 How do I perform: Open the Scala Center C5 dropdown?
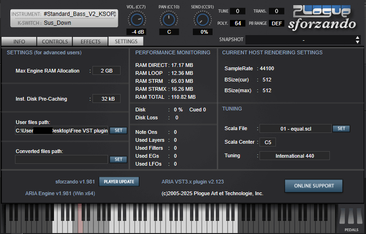click(x=268, y=142)
